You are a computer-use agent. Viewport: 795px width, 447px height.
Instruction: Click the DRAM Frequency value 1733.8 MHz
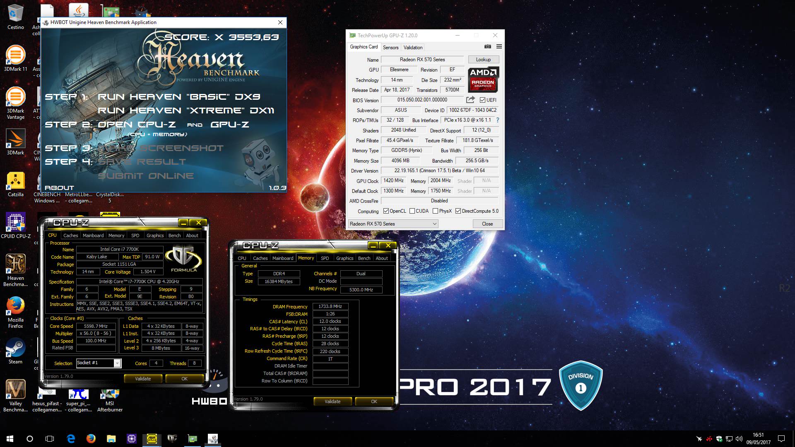tap(330, 307)
